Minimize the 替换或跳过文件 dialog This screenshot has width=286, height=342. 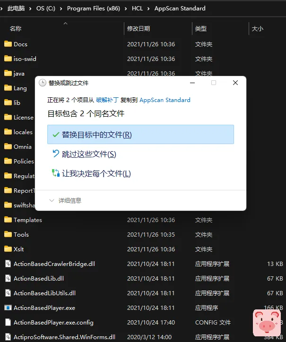192,83
